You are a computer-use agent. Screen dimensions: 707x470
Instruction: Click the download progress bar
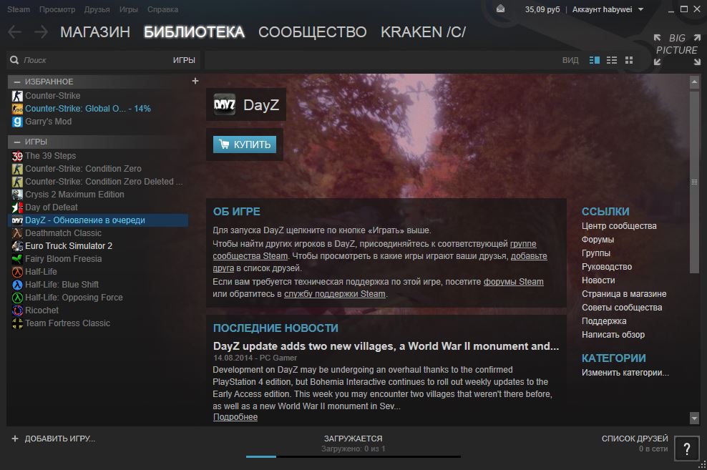pos(353,456)
